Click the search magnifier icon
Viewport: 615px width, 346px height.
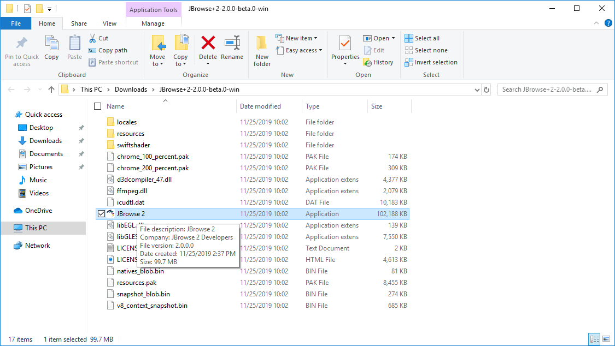click(x=600, y=90)
